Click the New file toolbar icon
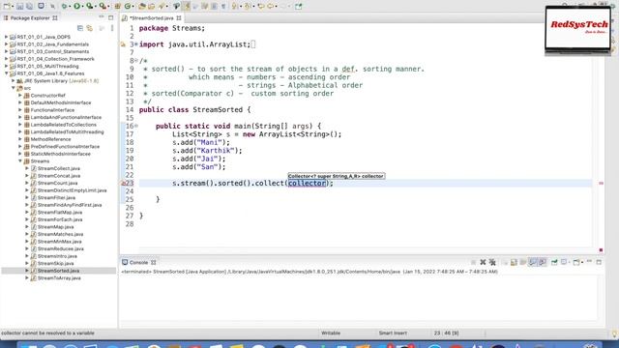Image resolution: width=619 pixels, height=348 pixels. tap(7, 6)
